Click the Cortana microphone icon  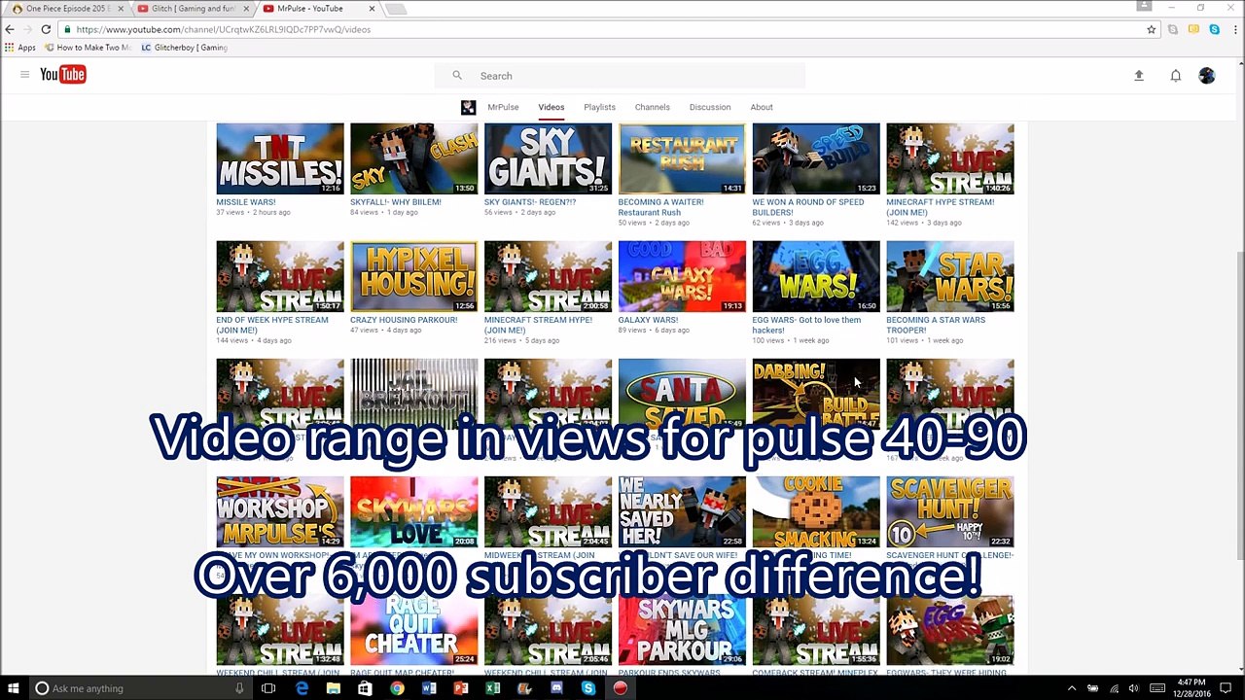(239, 688)
